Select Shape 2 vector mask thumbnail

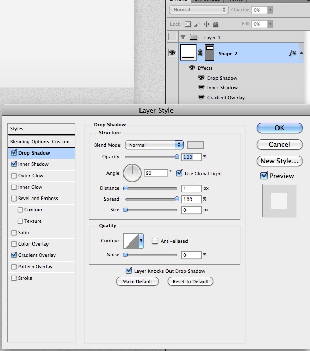(x=209, y=53)
